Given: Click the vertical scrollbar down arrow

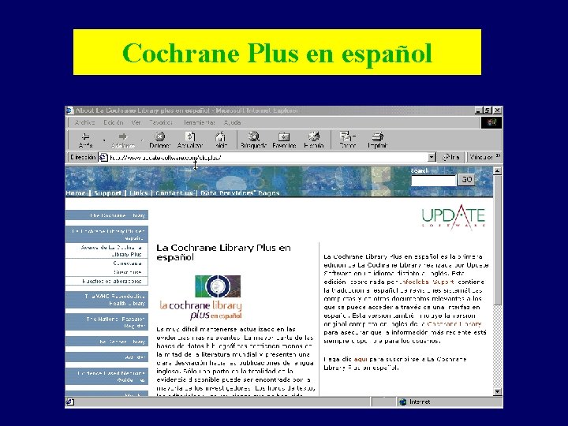Looking at the screenshot, I should [x=497, y=391].
